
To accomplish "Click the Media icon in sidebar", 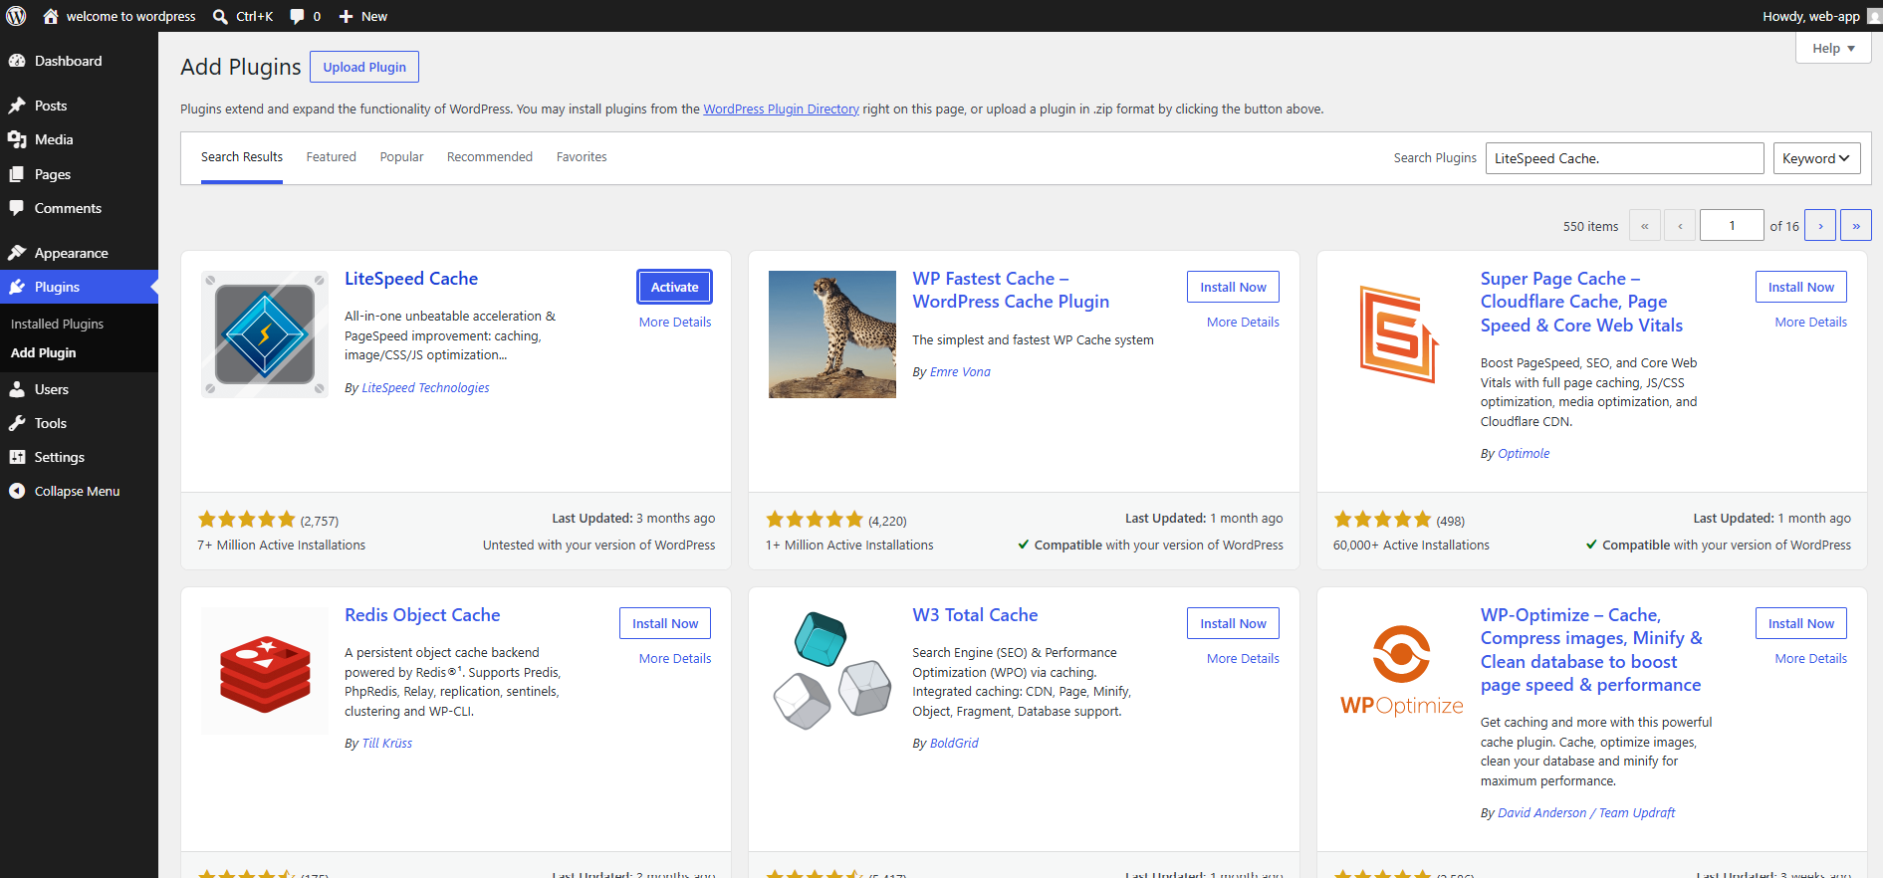I will (17, 139).
